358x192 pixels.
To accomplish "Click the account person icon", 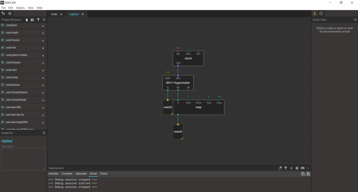I will click(315, 14).
